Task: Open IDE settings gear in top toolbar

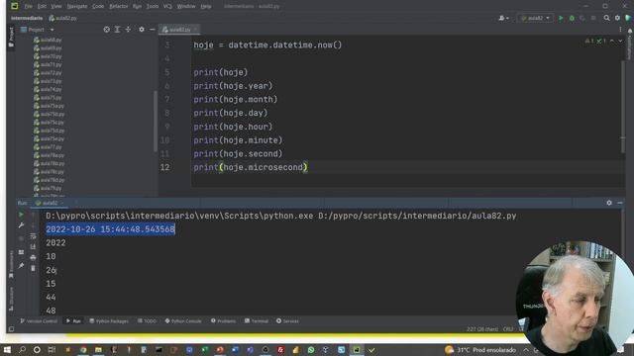Action: [x=617, y=18]
